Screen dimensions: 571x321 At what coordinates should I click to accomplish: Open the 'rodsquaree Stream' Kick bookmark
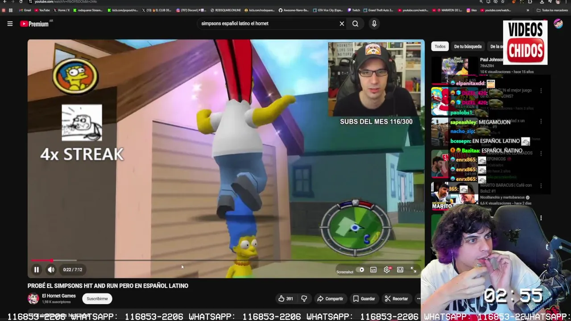[88, 10]
